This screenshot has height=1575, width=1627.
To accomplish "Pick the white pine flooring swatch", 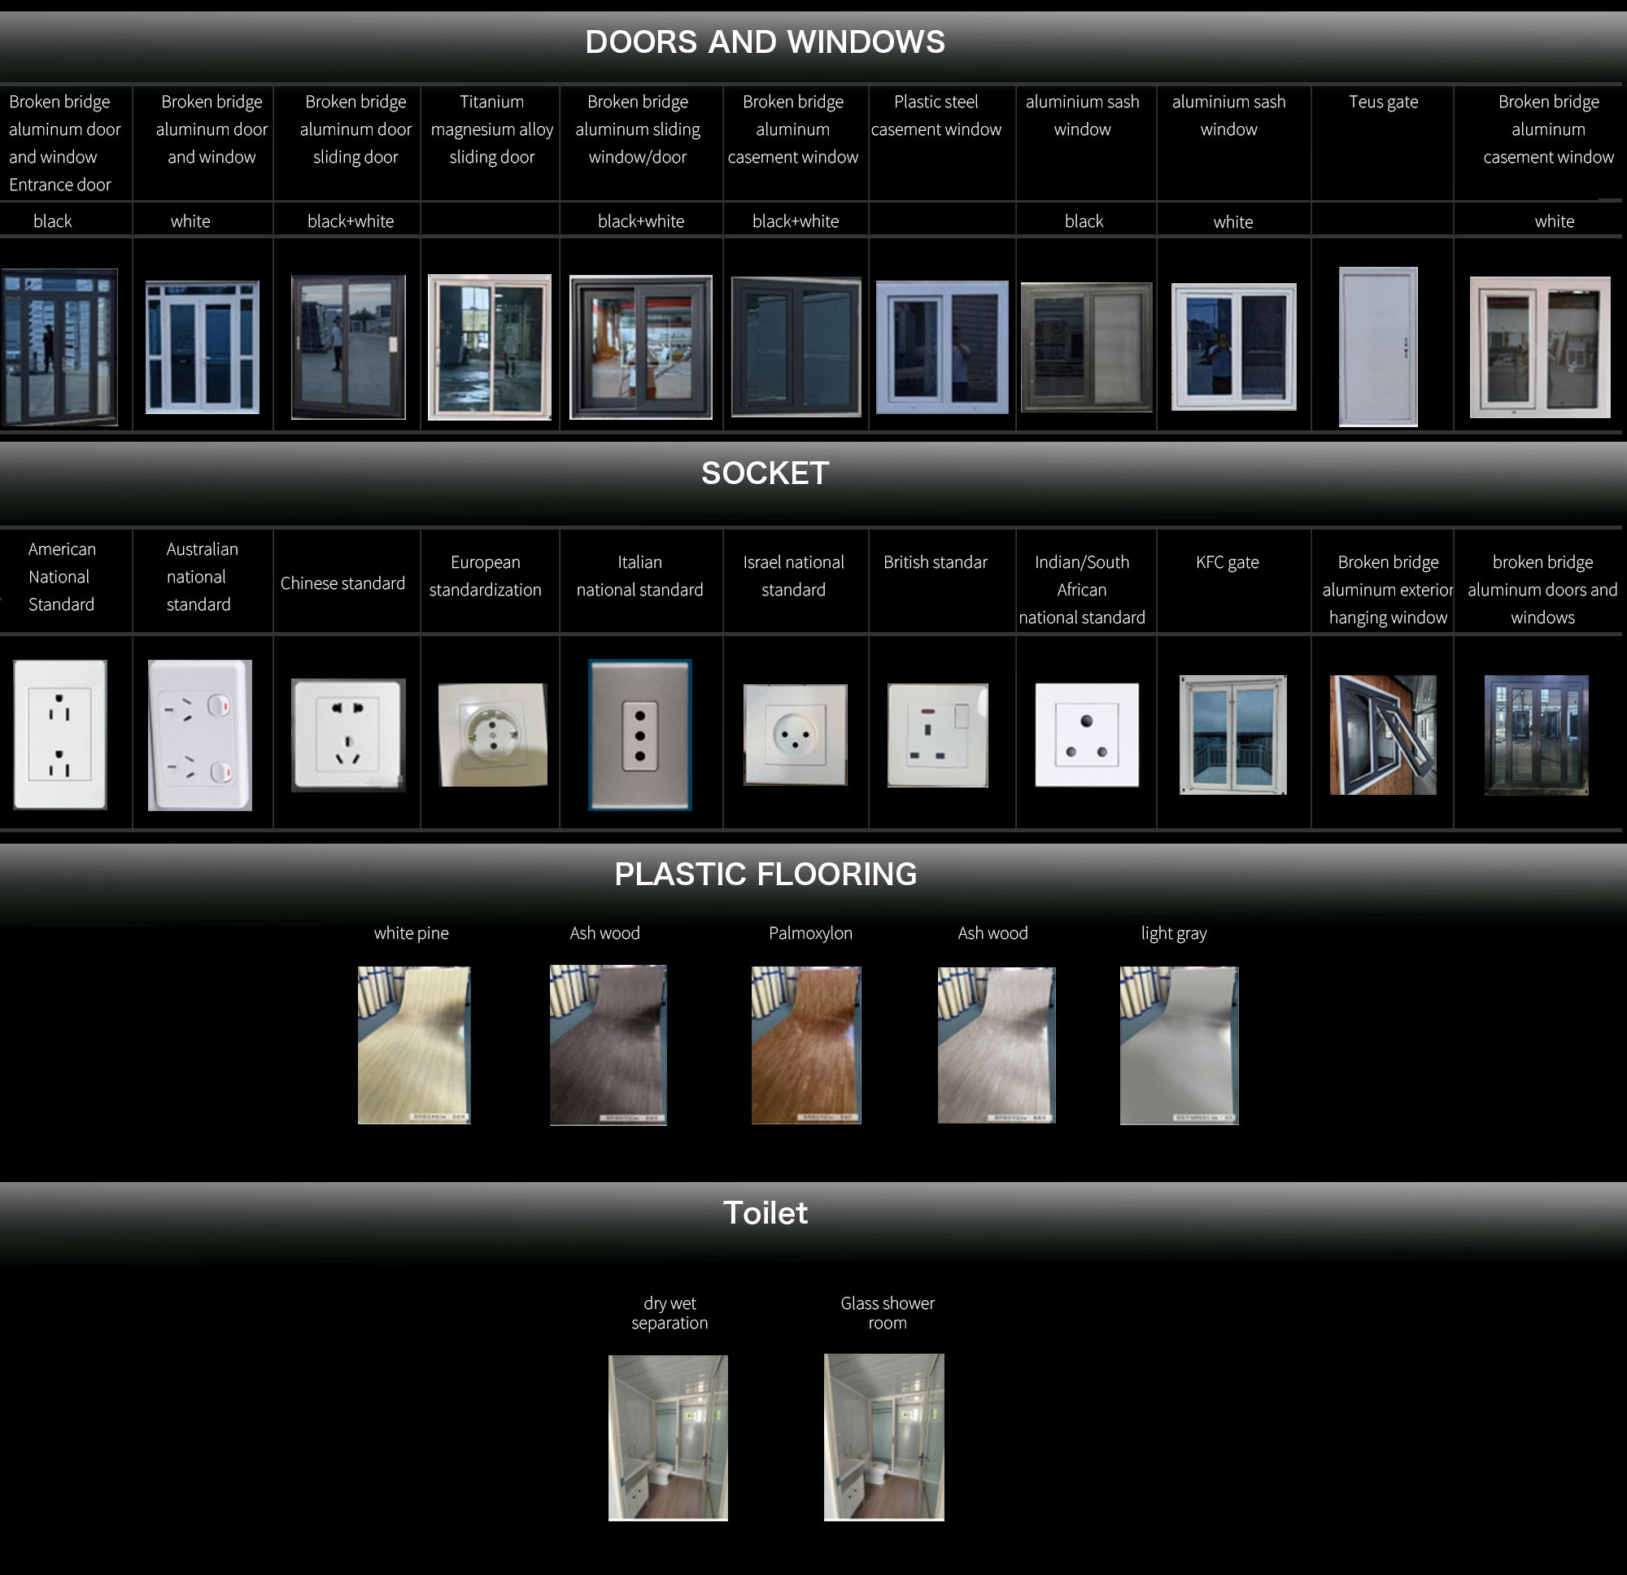I will pos(413,1045).
